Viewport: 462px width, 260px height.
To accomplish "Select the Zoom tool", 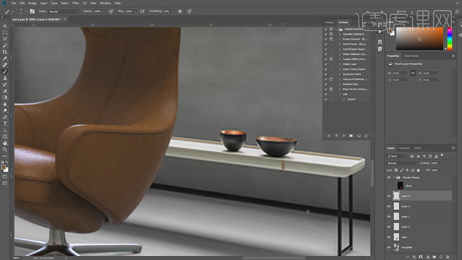I will click(x=5, y=149).
